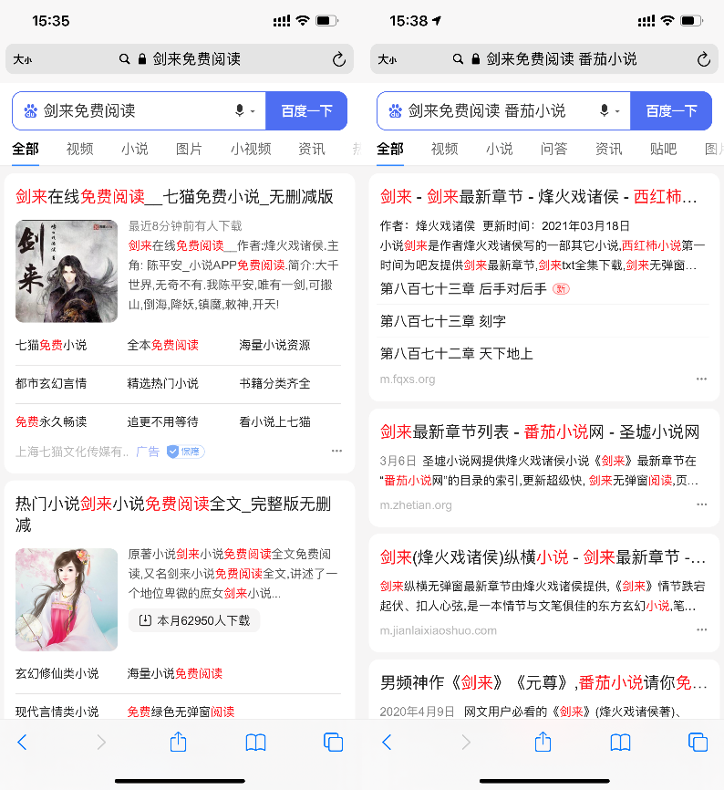Screen dimensions: 724x790
Task: Open bookmarks in left Safari toolbar
Action: point(255,743)
